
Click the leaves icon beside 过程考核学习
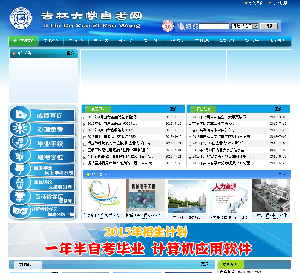(x=20, y=211)
